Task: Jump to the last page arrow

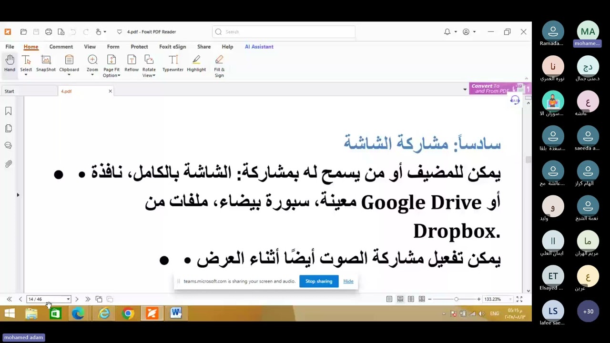Action: pos(88,299)
